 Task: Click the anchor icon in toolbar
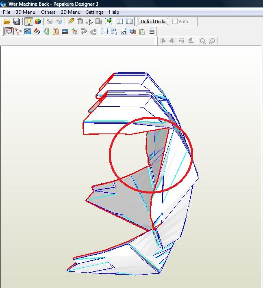click(x=89, y=21)
